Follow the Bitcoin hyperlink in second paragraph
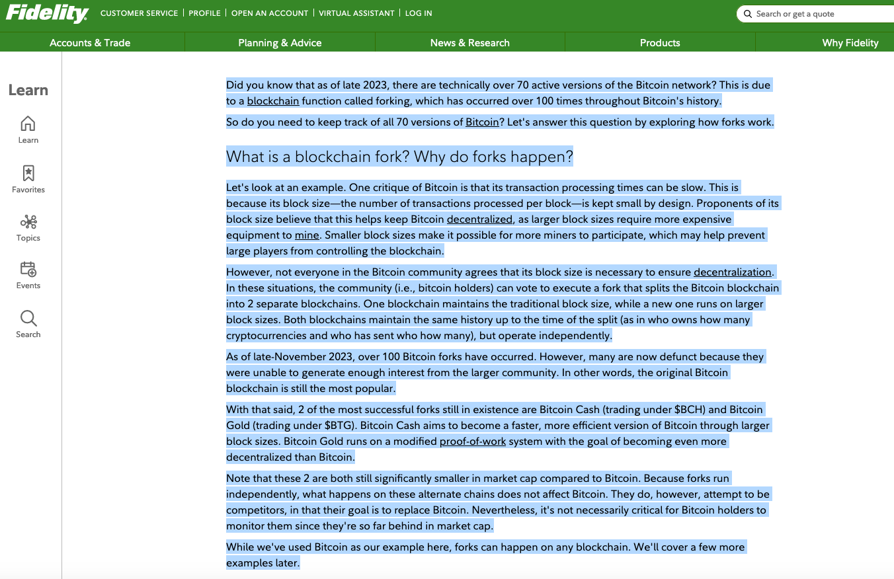The height and width of the screenshot is (579, 894). (x=482, y=122)
